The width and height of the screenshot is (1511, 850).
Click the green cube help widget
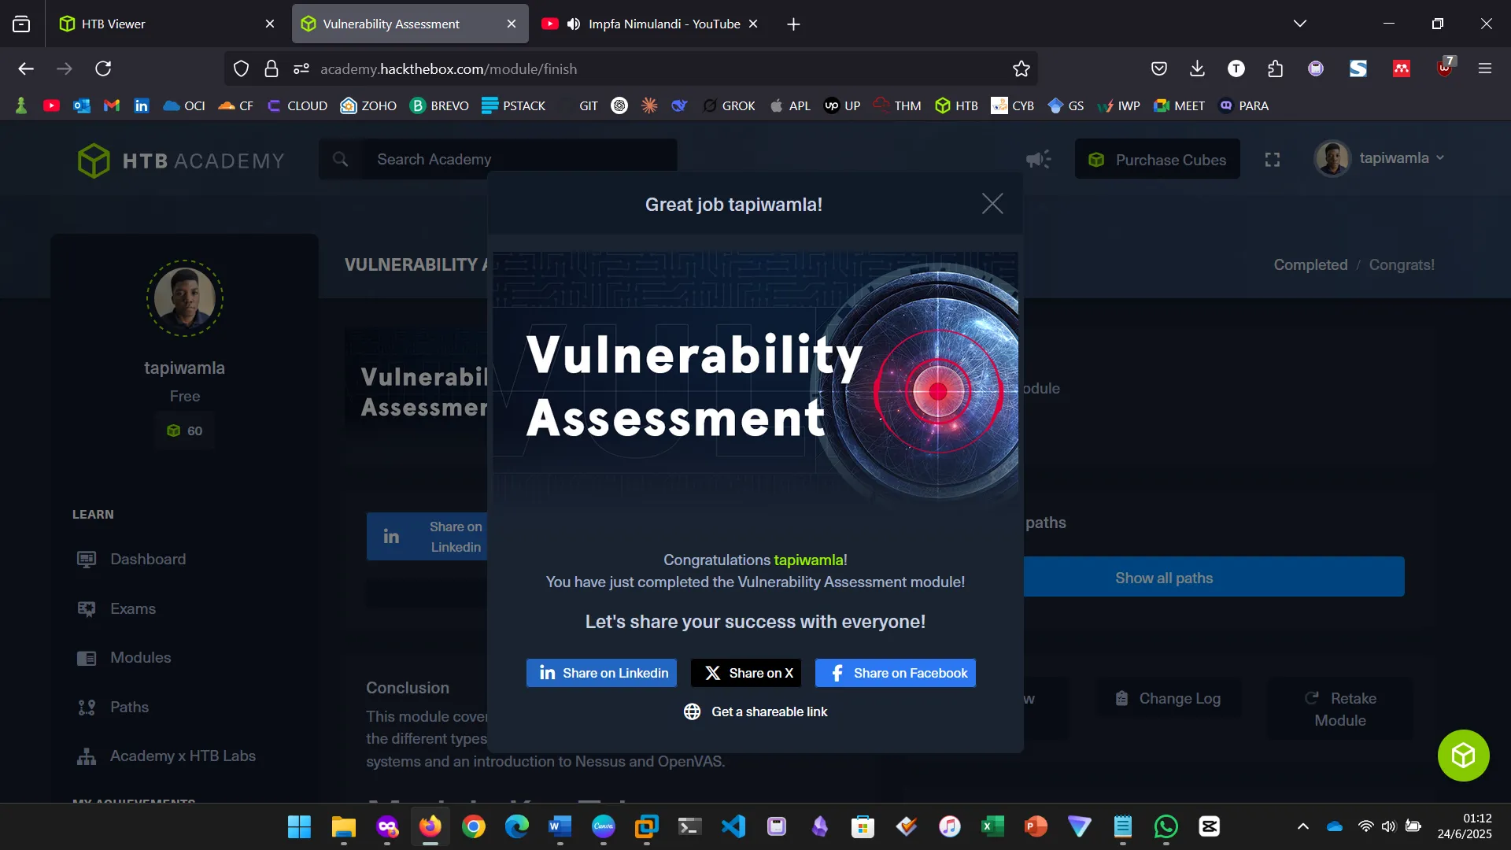[1463, 756]
